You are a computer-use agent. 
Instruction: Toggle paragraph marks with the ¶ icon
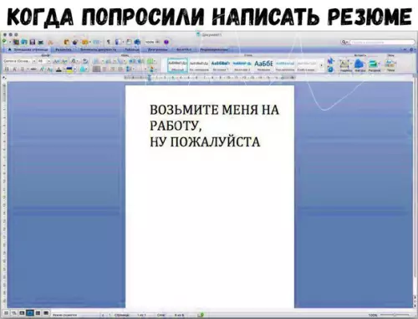point(109,42)
